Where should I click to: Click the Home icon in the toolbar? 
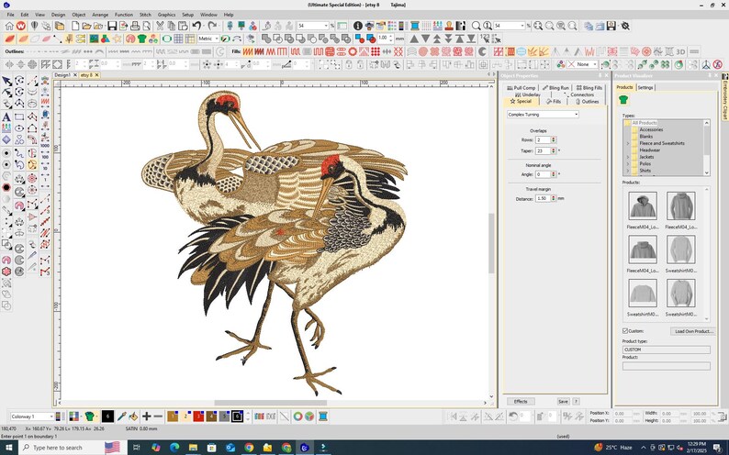coord(9,26)
